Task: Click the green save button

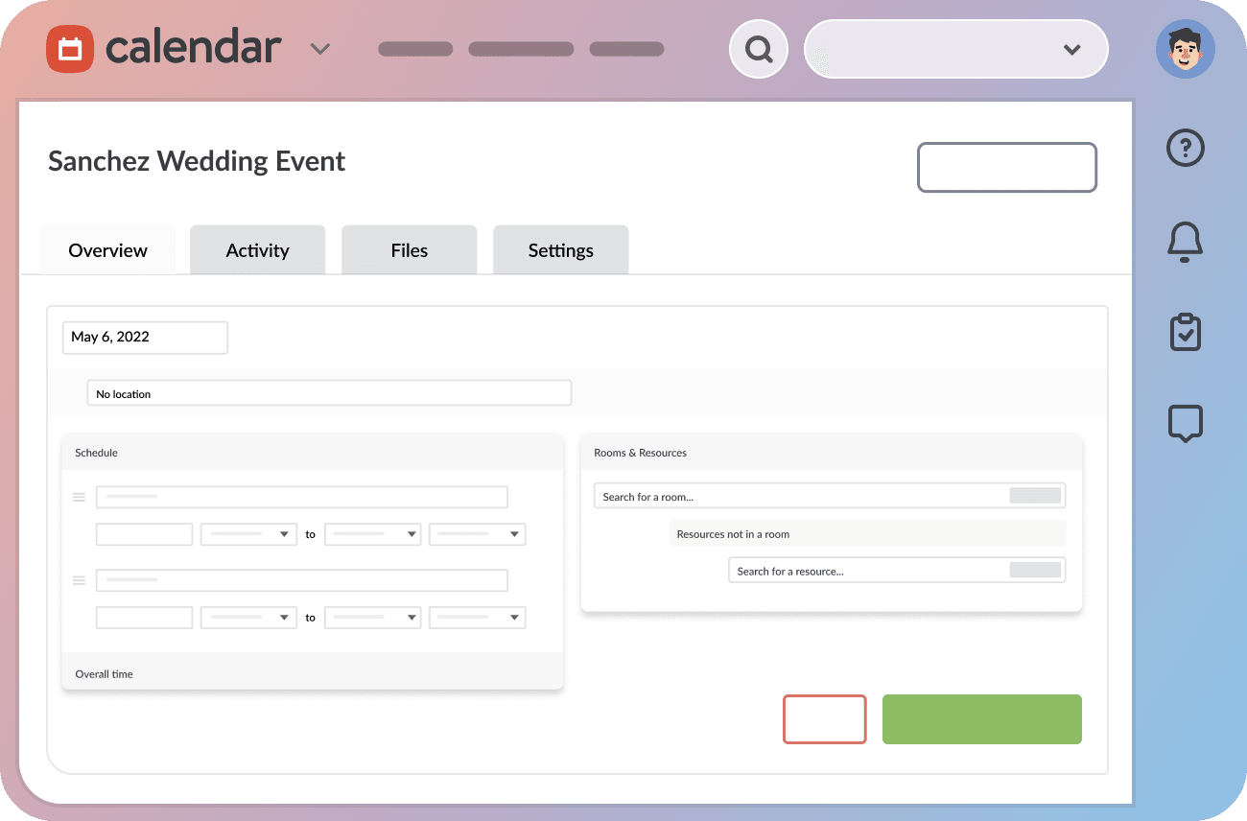Action: (x=981, y=718)
